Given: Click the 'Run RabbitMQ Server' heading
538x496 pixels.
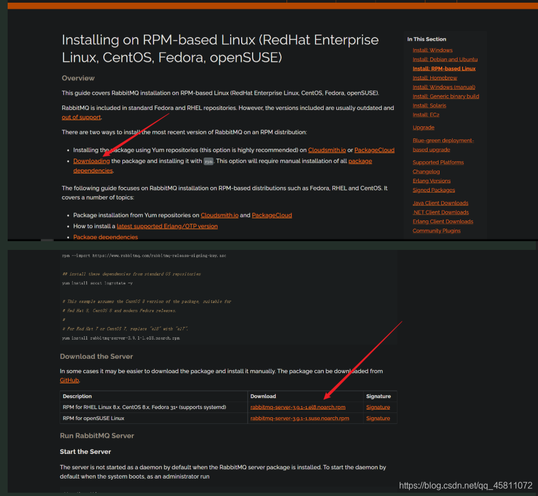Looking at the screenshot, I should (x=97, y=436).
